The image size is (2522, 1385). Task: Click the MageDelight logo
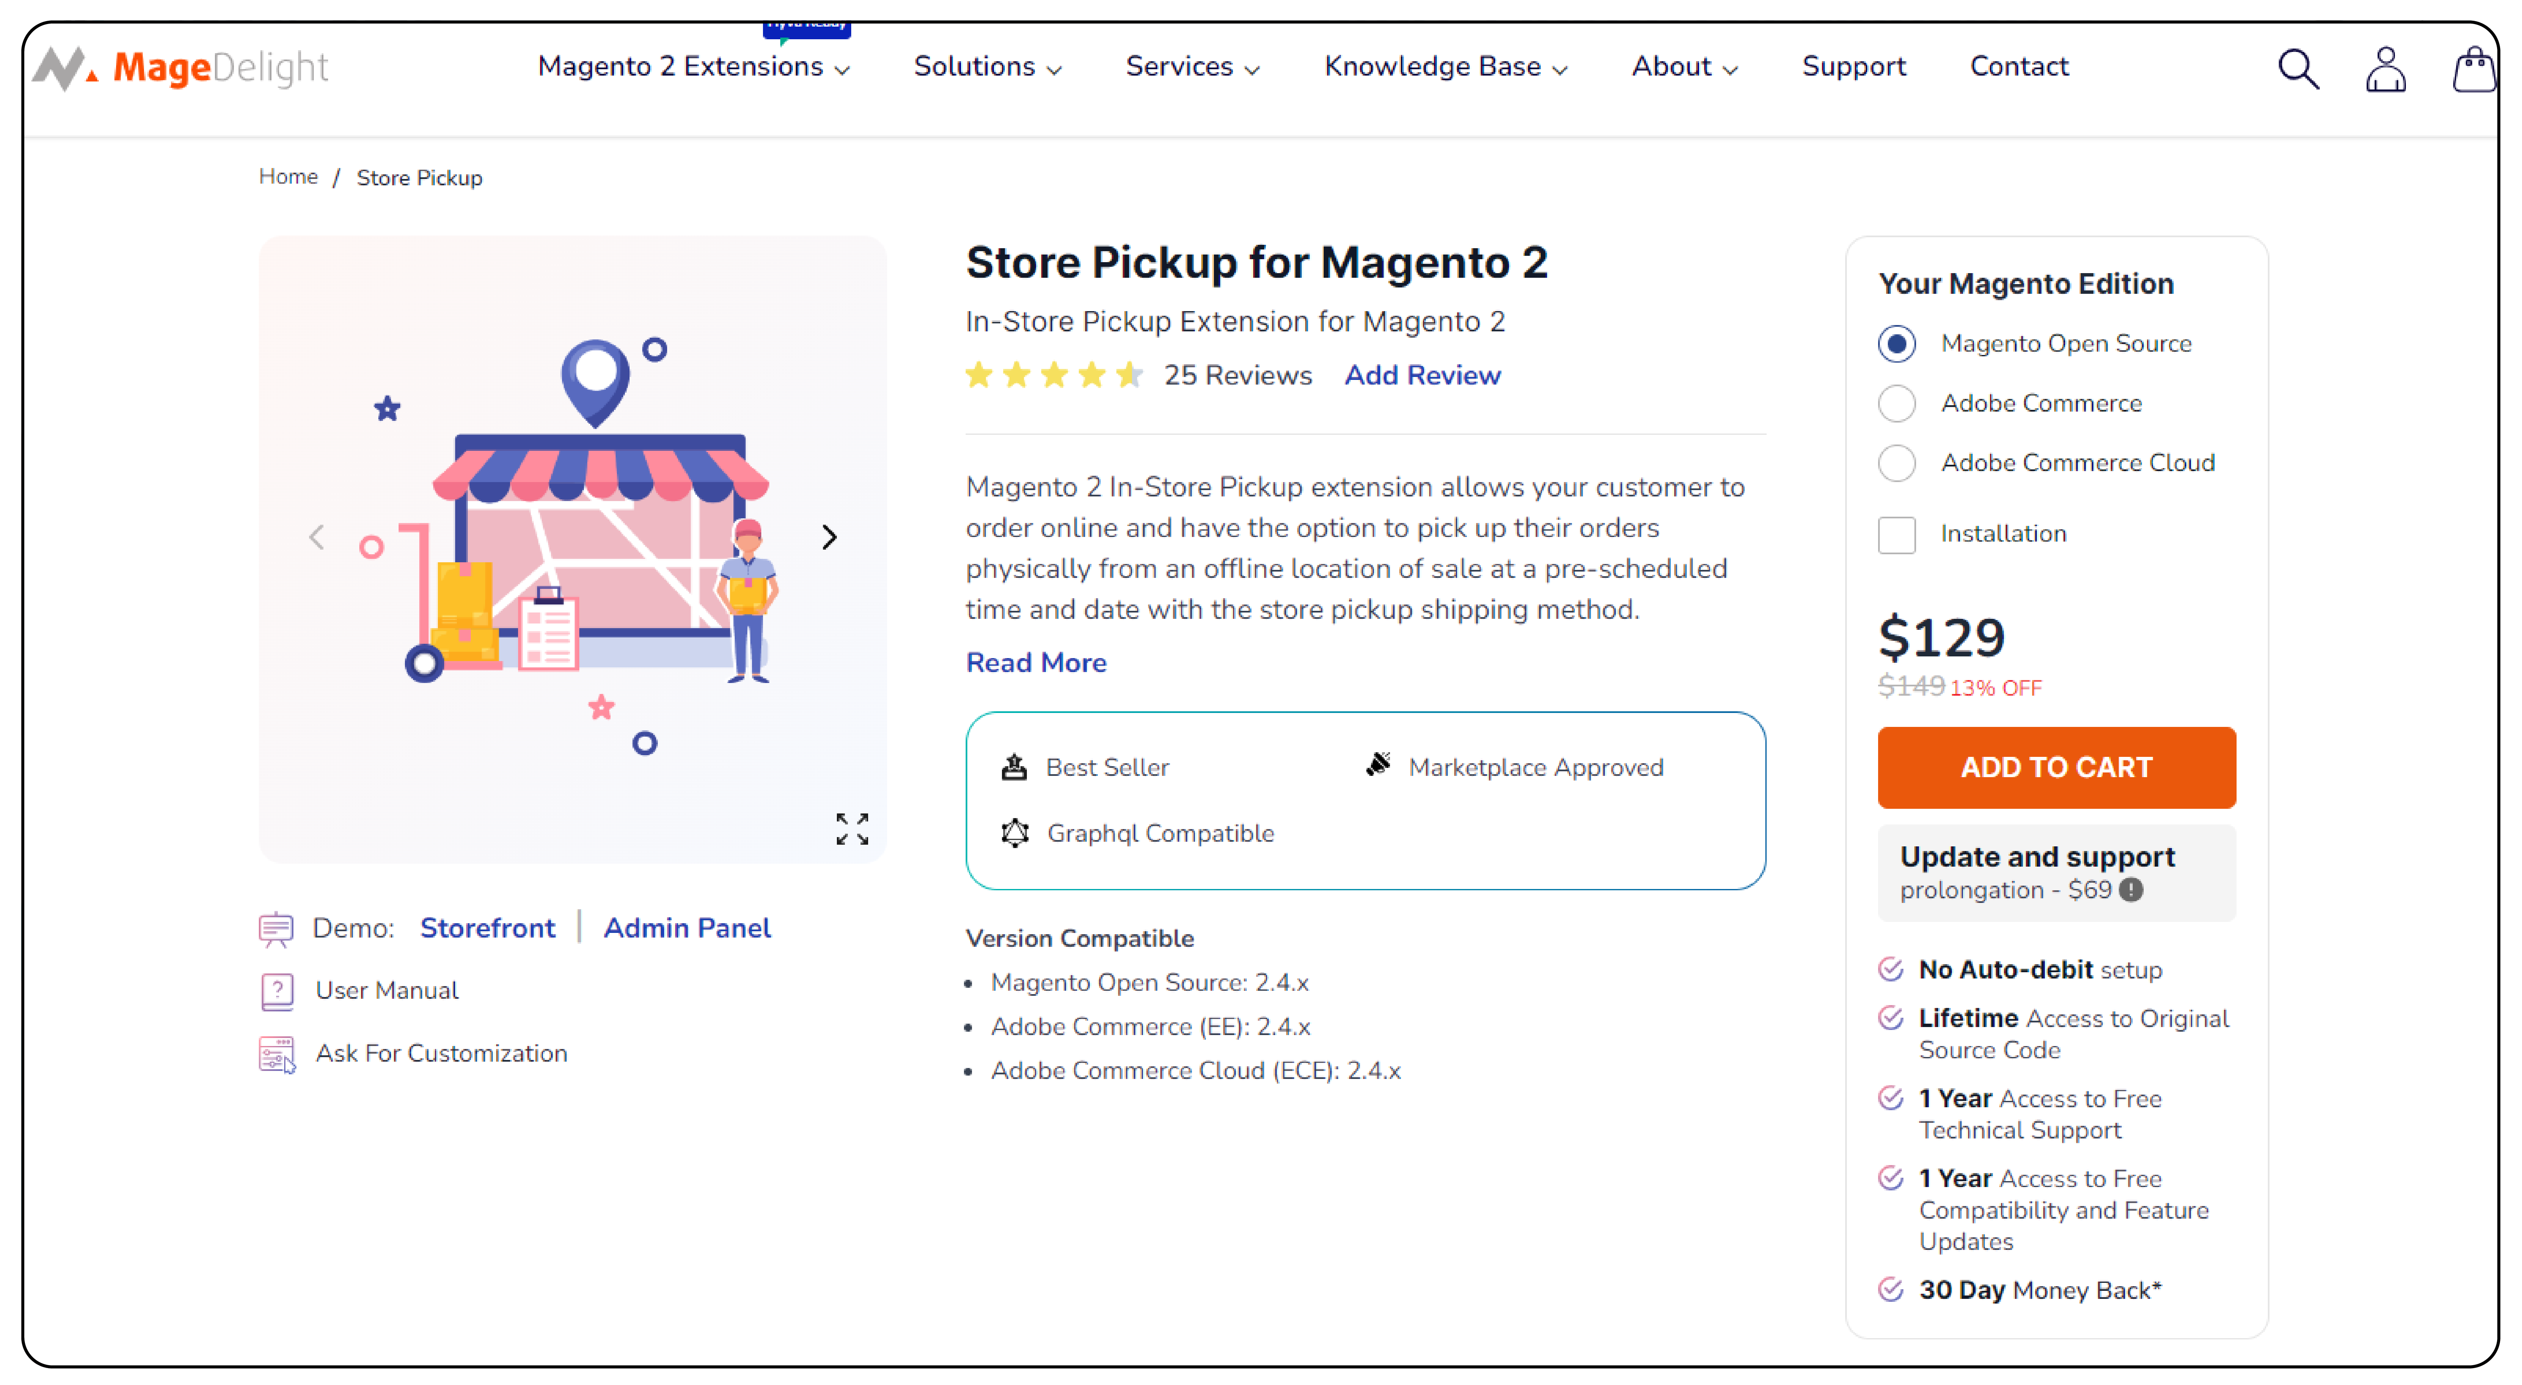(x=180, y=68)
